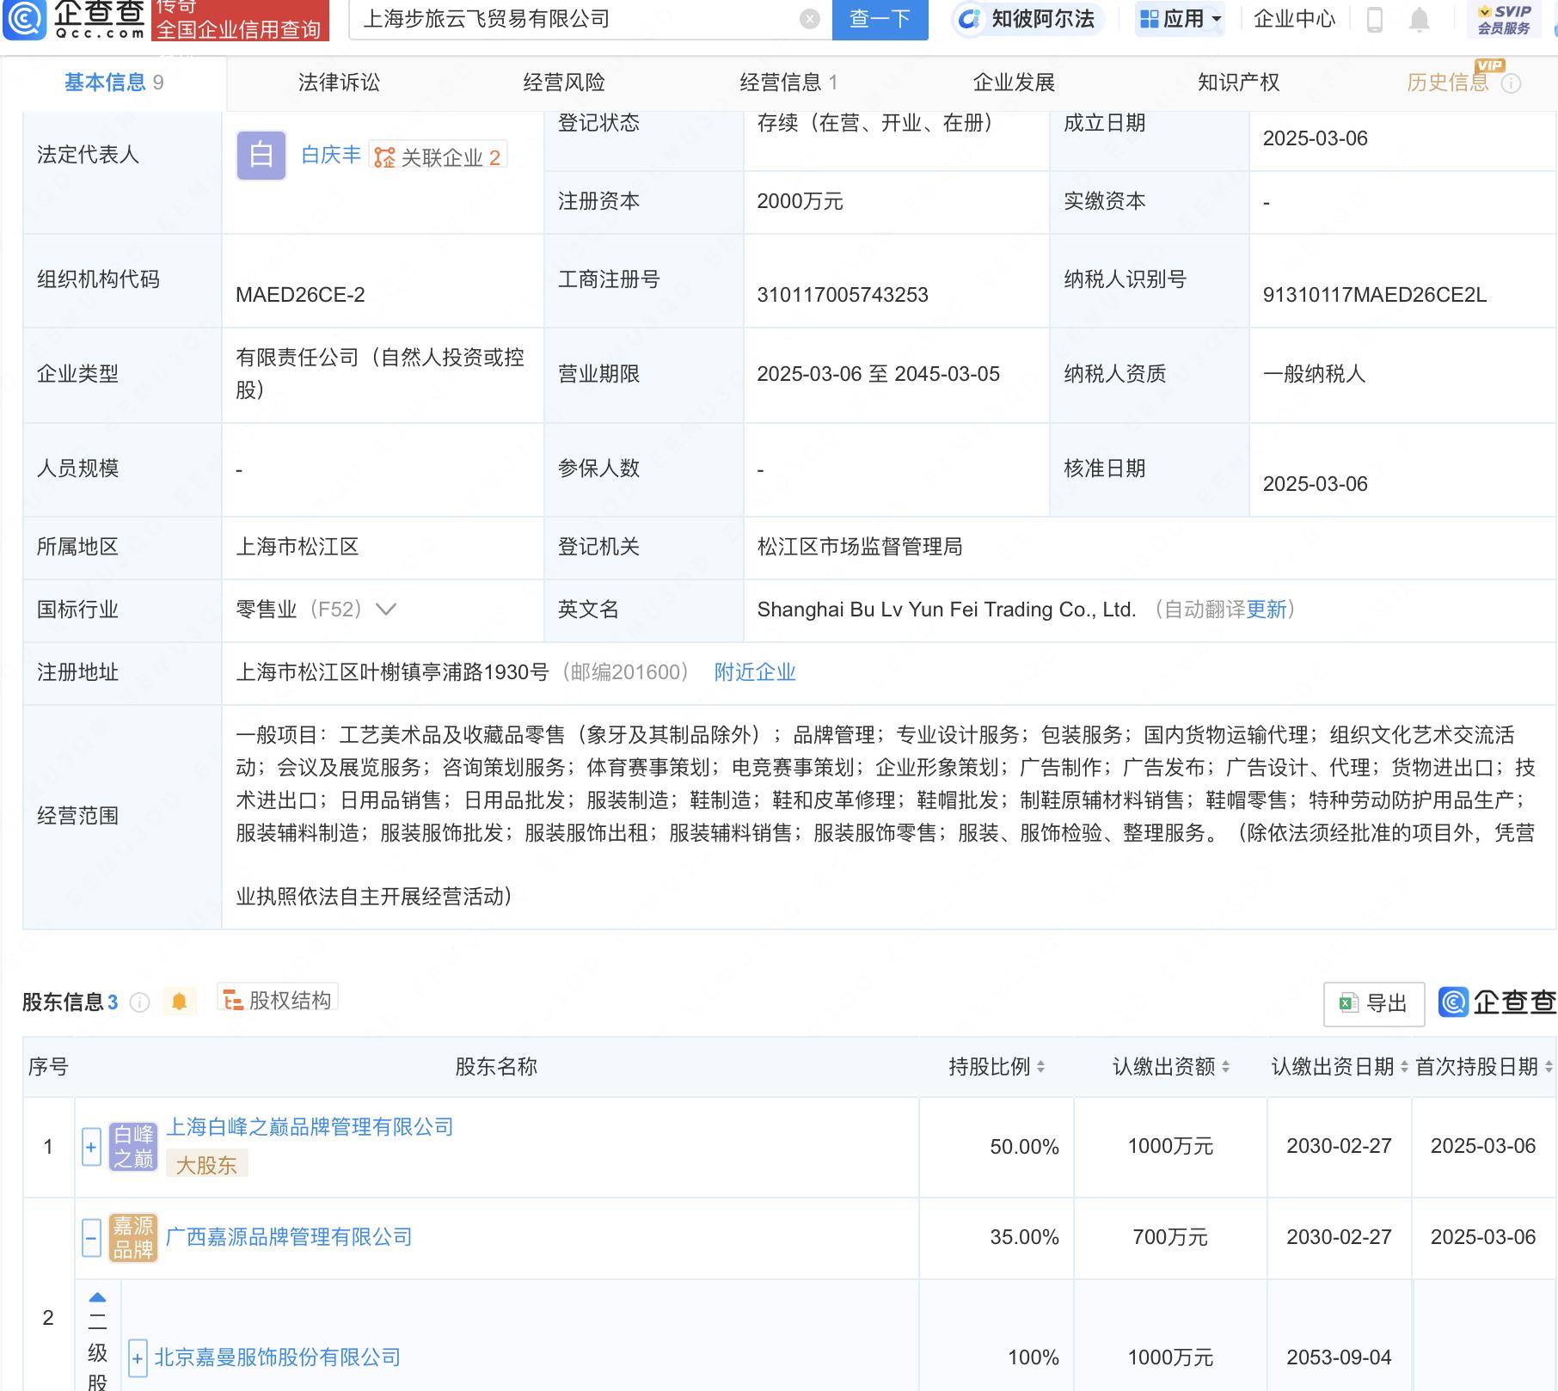Open 附近企业 nearby companies link

pyautogui.click(x=755, y=672)
